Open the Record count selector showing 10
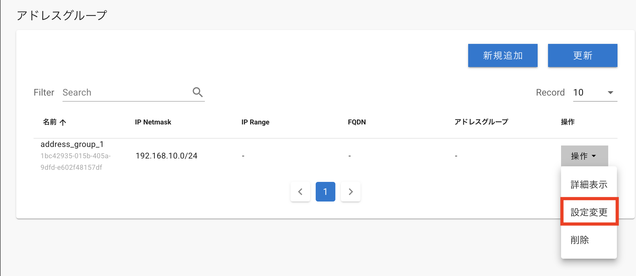This screenshot has height=276, width=636. coord(595,93)
